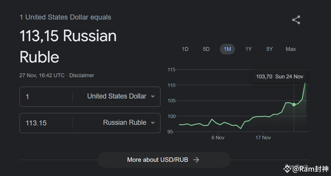Switch chart to 1D range

(x=185, y=49)
